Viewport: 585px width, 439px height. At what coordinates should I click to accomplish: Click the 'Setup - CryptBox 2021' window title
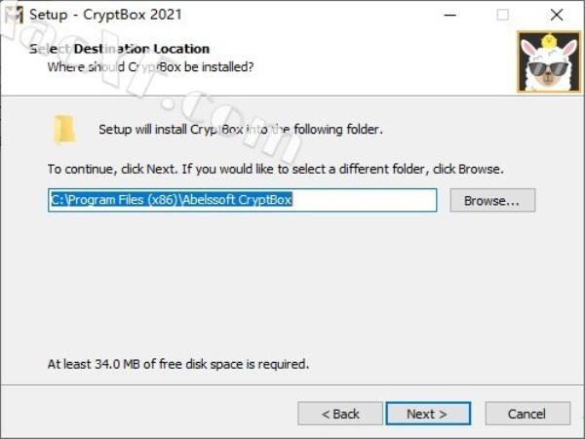pos(105,15)
